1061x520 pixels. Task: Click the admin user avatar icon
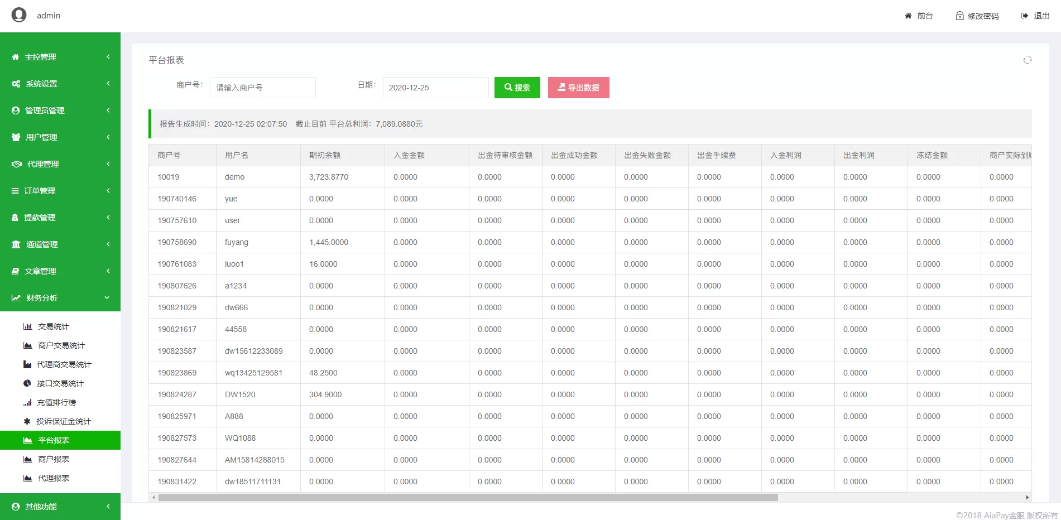tap(19, 15)
